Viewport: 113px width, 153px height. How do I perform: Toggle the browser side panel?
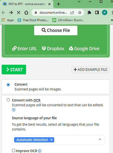97,13
